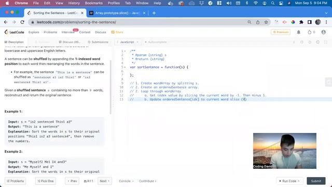Image resolution: width=332 pixels, height=187 pixels.
Task: Open Discuss in LeetCode top nav
Action: point(100,32)
